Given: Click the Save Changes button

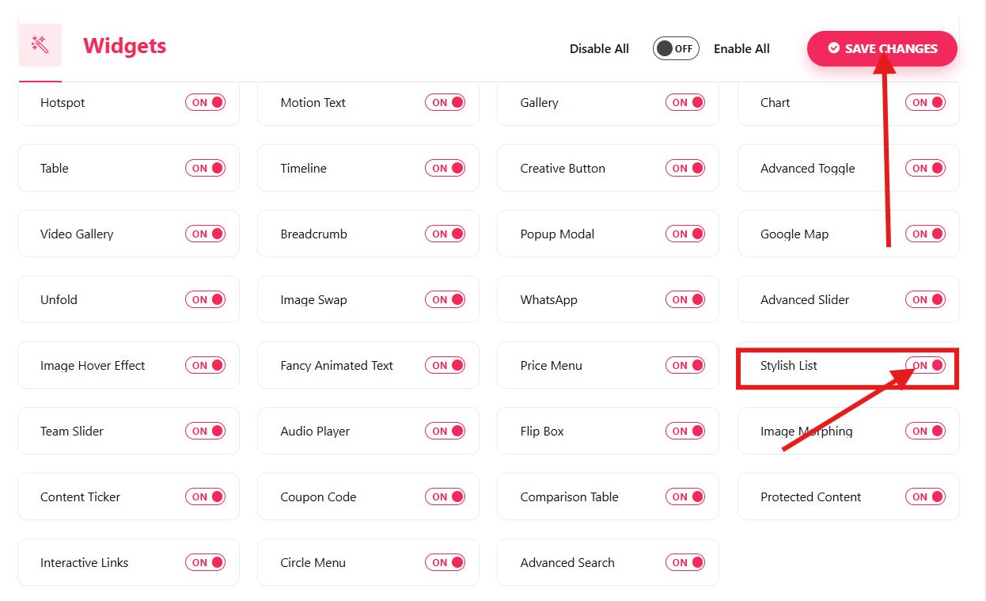Looking at the screenshot, I should (882, 48).
